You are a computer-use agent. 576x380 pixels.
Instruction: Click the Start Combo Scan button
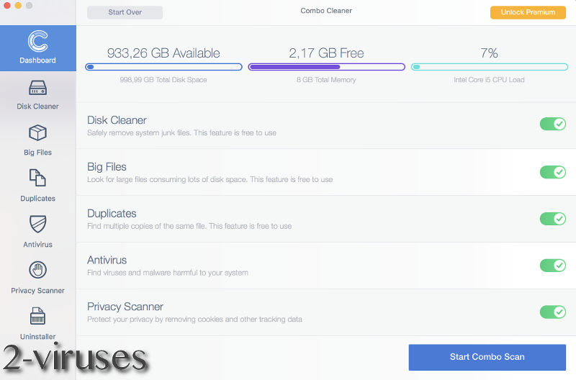pos(487,357)
